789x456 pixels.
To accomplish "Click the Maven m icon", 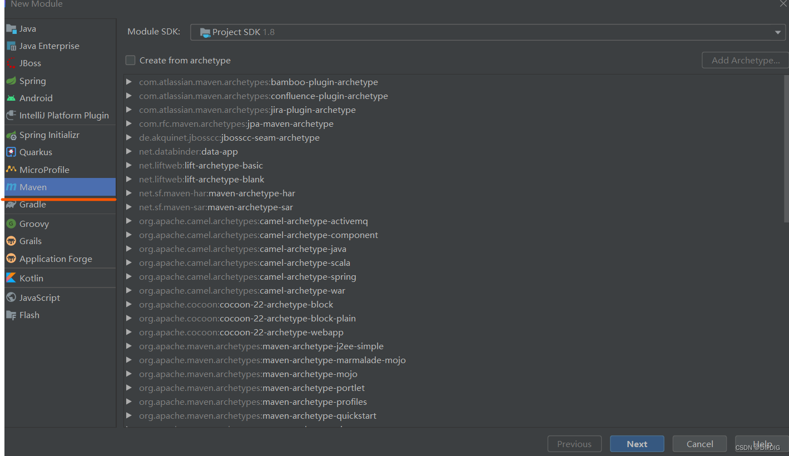I will tap(11, 187).
